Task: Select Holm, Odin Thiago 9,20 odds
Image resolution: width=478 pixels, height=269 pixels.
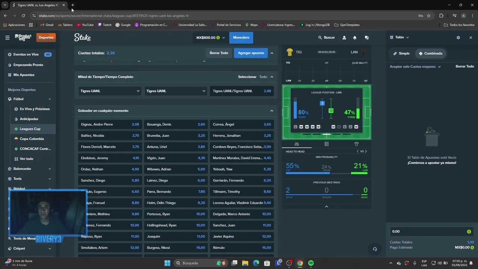Action: (x=176, y=203)
